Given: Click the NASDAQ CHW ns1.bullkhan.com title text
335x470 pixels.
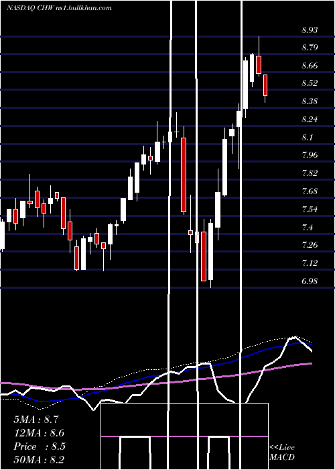Looking at the screenshot, I should [59, 8].
